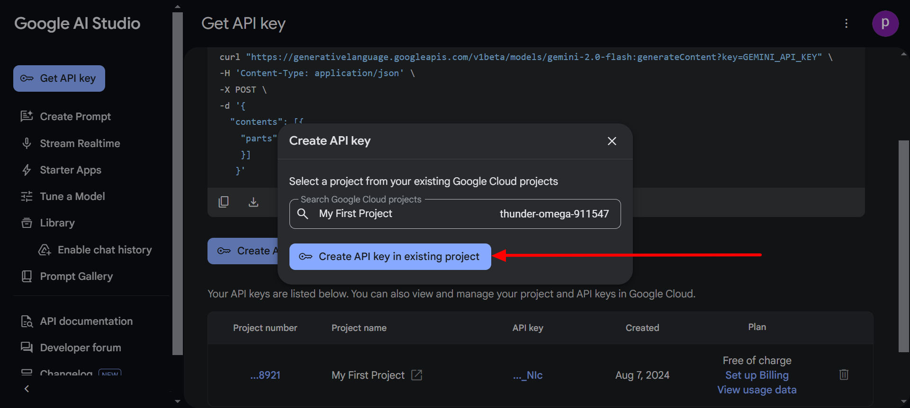Click Set up Billing link
Viewport: 910px width, 408px height.
pyautogui.click(x=757, y=375)
